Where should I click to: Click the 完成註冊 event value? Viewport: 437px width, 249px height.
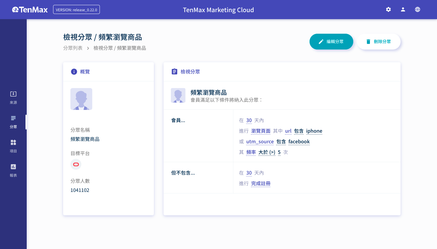point(261,183)
